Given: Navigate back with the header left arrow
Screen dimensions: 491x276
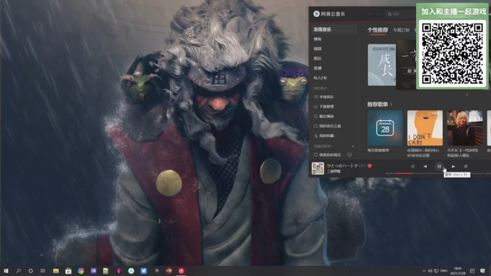Looking at the screenshot, I should (370, 14).
